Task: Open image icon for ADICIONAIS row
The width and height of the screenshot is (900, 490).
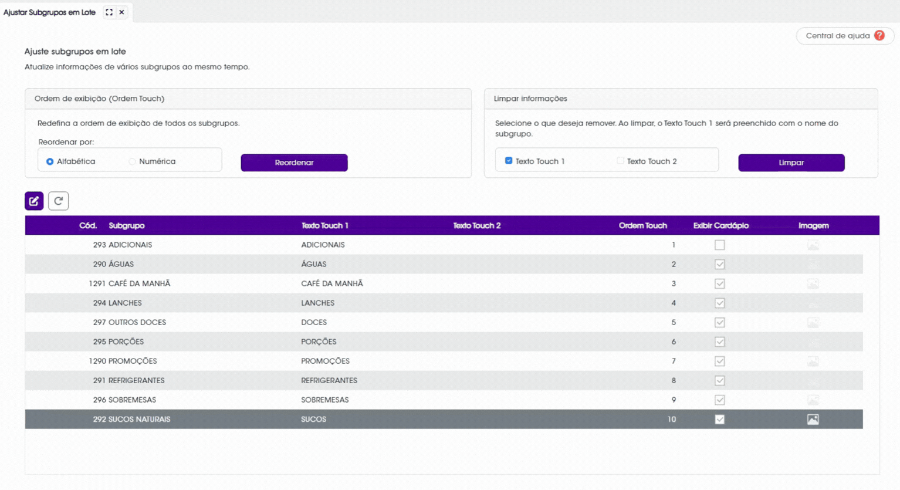Action: [813, 245]
